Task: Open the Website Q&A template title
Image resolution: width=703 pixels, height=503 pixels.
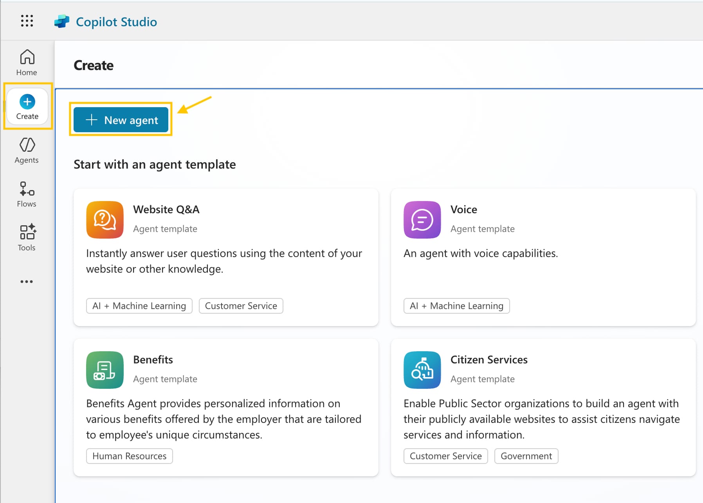Action: click(166, 210)
